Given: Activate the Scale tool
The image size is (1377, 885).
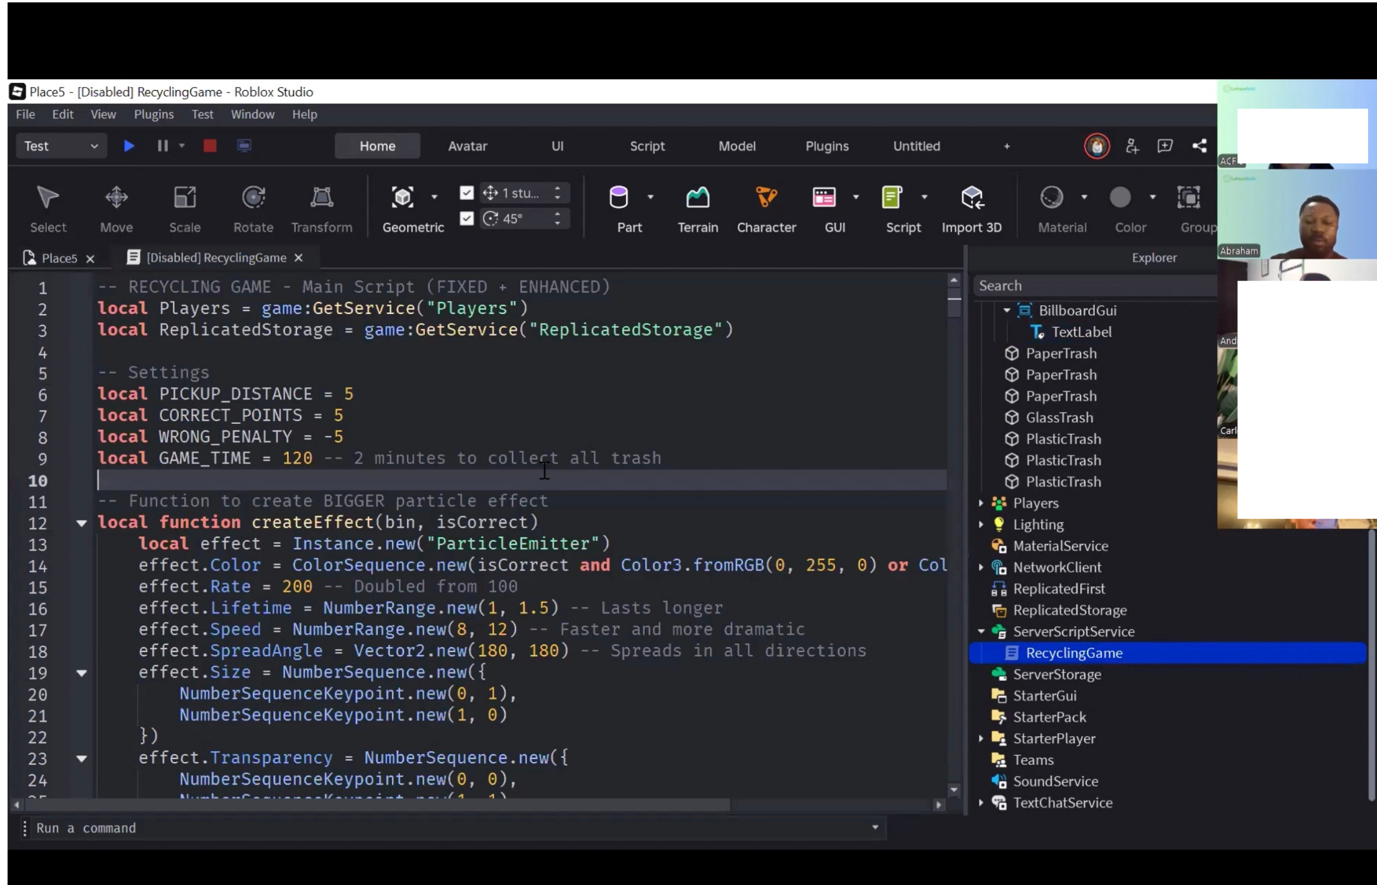Looking at the screenshot, I should point(185,208).
